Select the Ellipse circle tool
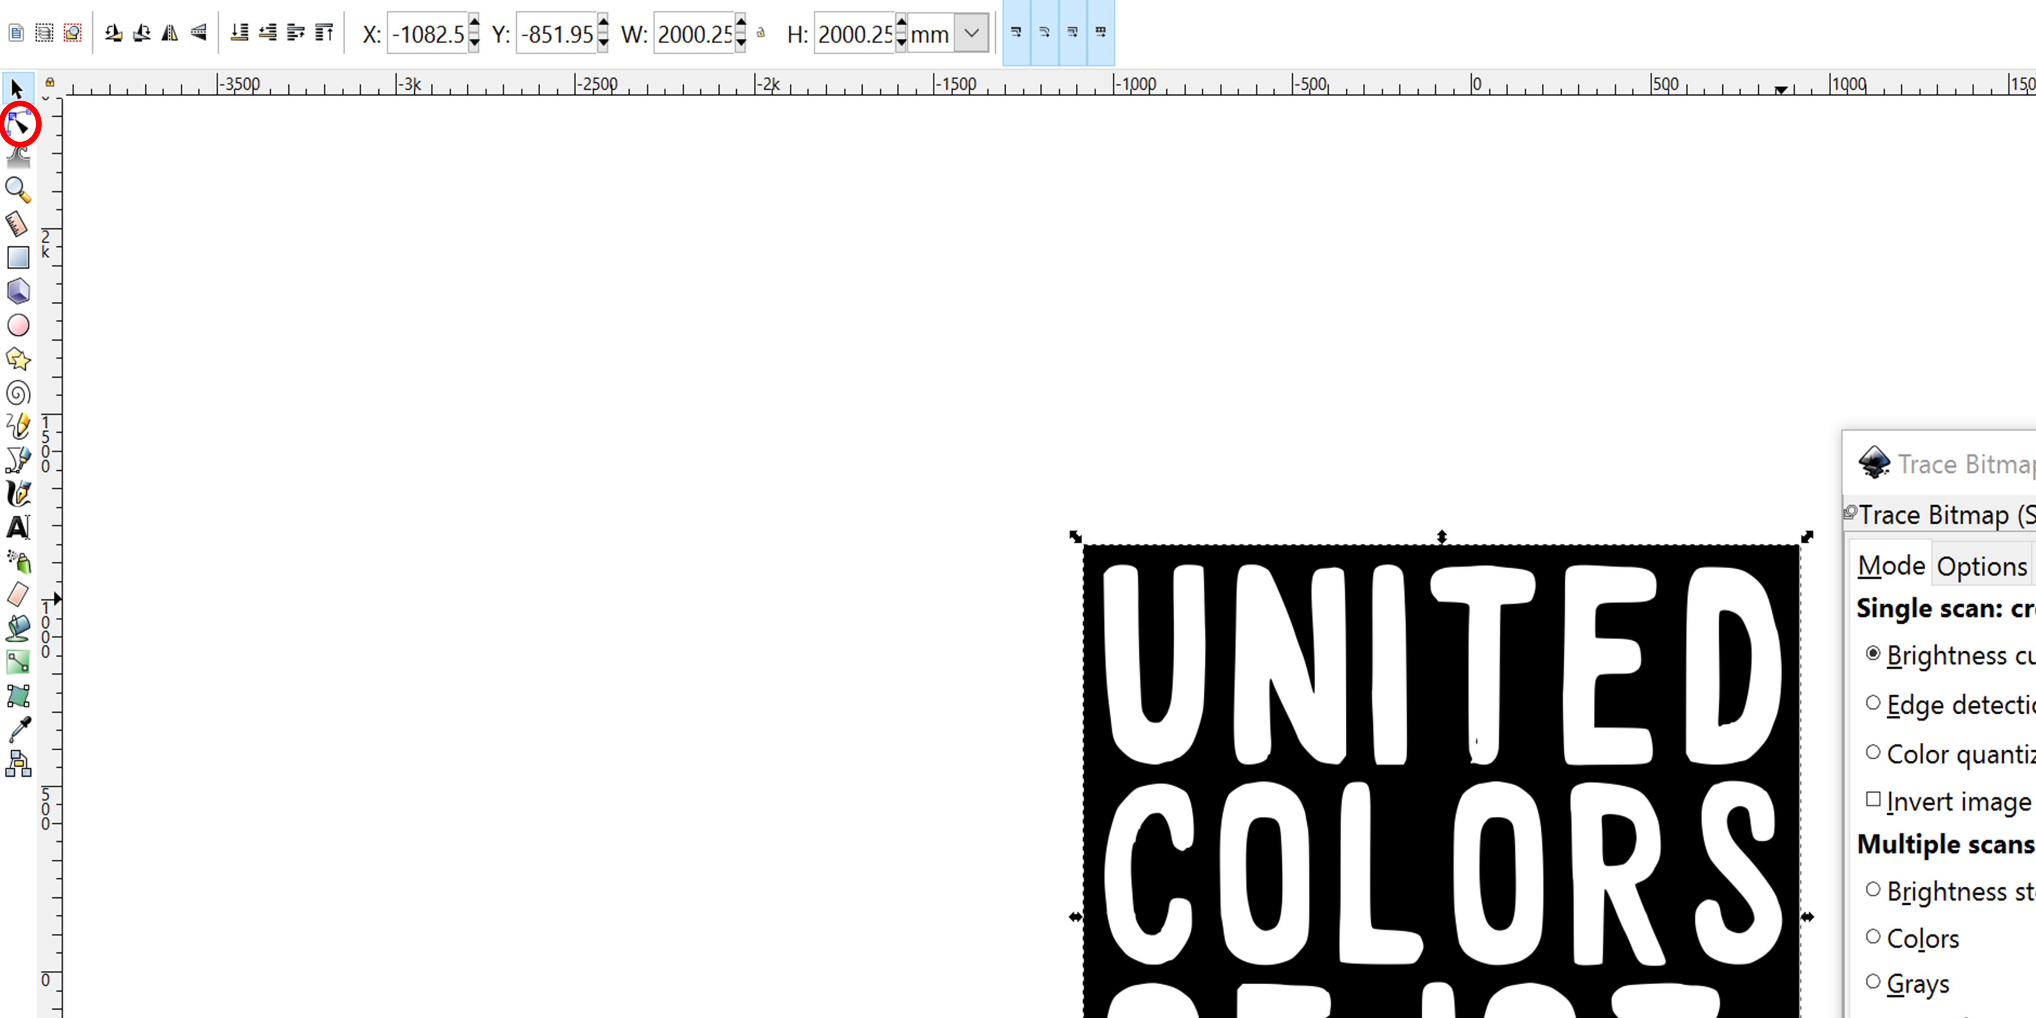This screenshot has height=1018, width=2036. click(18, 325)
